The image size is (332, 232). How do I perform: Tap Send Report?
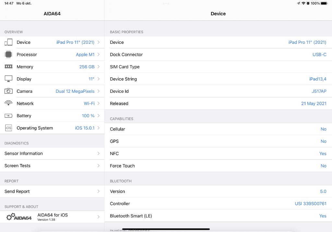point(52,191)
